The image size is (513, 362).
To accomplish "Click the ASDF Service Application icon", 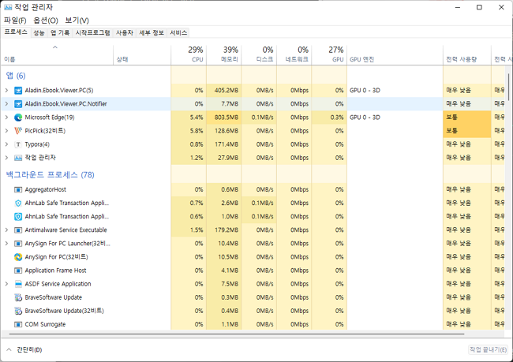I will point(18,284).
